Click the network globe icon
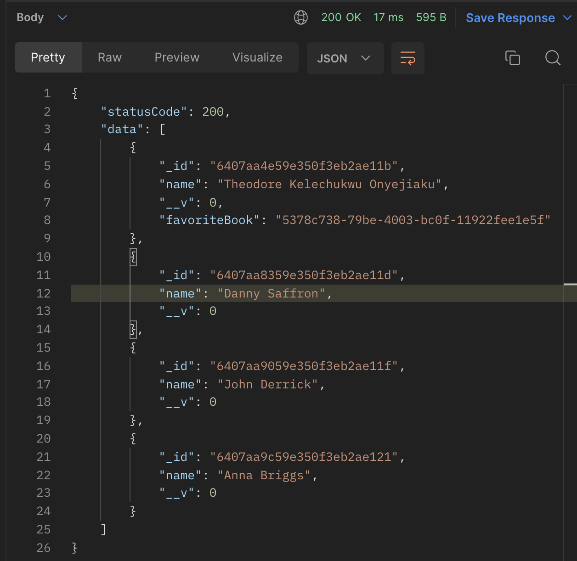Screen dimensions: 577x561 click(x=301, y=17)
